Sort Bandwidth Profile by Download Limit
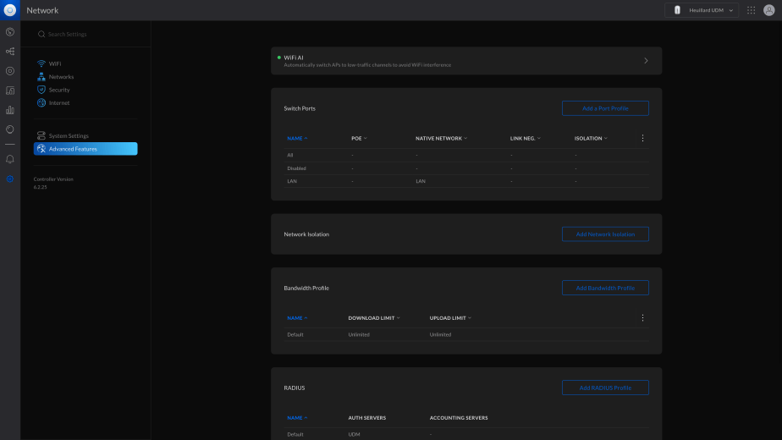Screen dimensions: 782x440 click(374, 318)
